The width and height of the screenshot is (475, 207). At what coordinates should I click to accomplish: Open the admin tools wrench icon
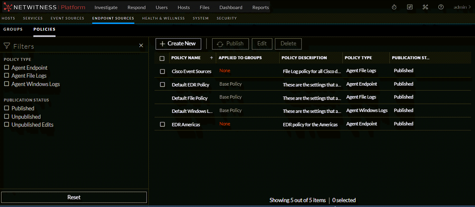[425, 7]
